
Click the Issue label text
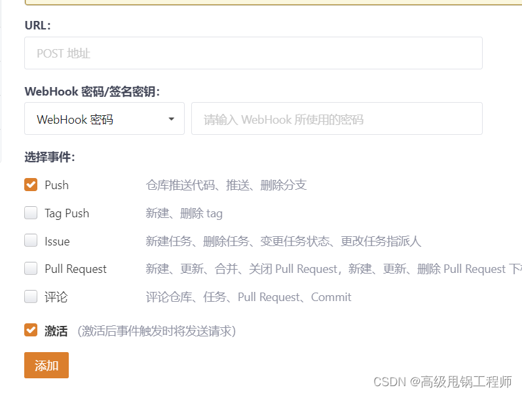(57, 242)
